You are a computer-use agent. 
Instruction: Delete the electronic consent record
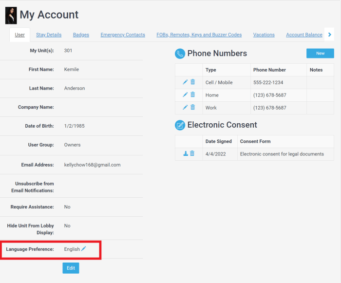pos(192,154)
